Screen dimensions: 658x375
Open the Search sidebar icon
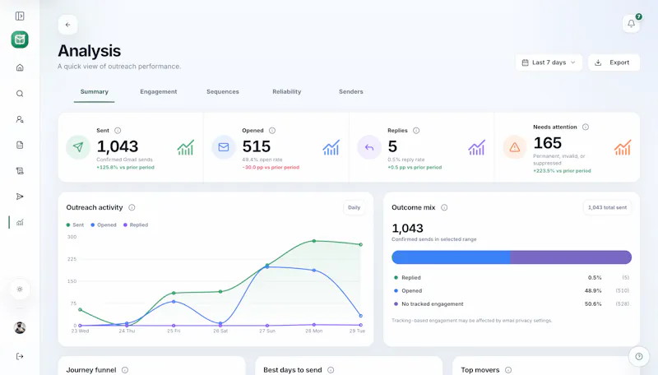(20, 94)
